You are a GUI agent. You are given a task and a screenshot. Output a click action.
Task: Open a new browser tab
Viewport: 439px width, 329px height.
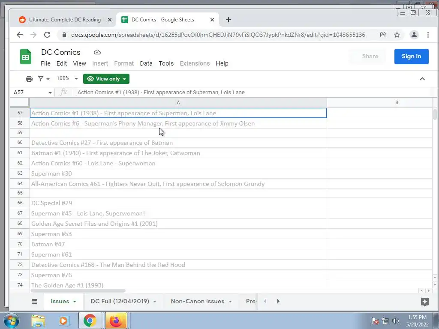click(229, 20)
